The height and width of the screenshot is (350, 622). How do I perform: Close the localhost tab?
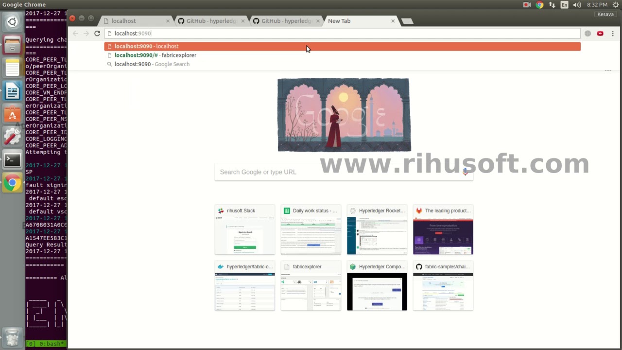[x=168, y=21]
